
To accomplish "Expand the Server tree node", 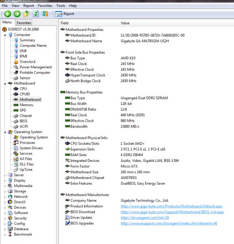I will [5, 175].
